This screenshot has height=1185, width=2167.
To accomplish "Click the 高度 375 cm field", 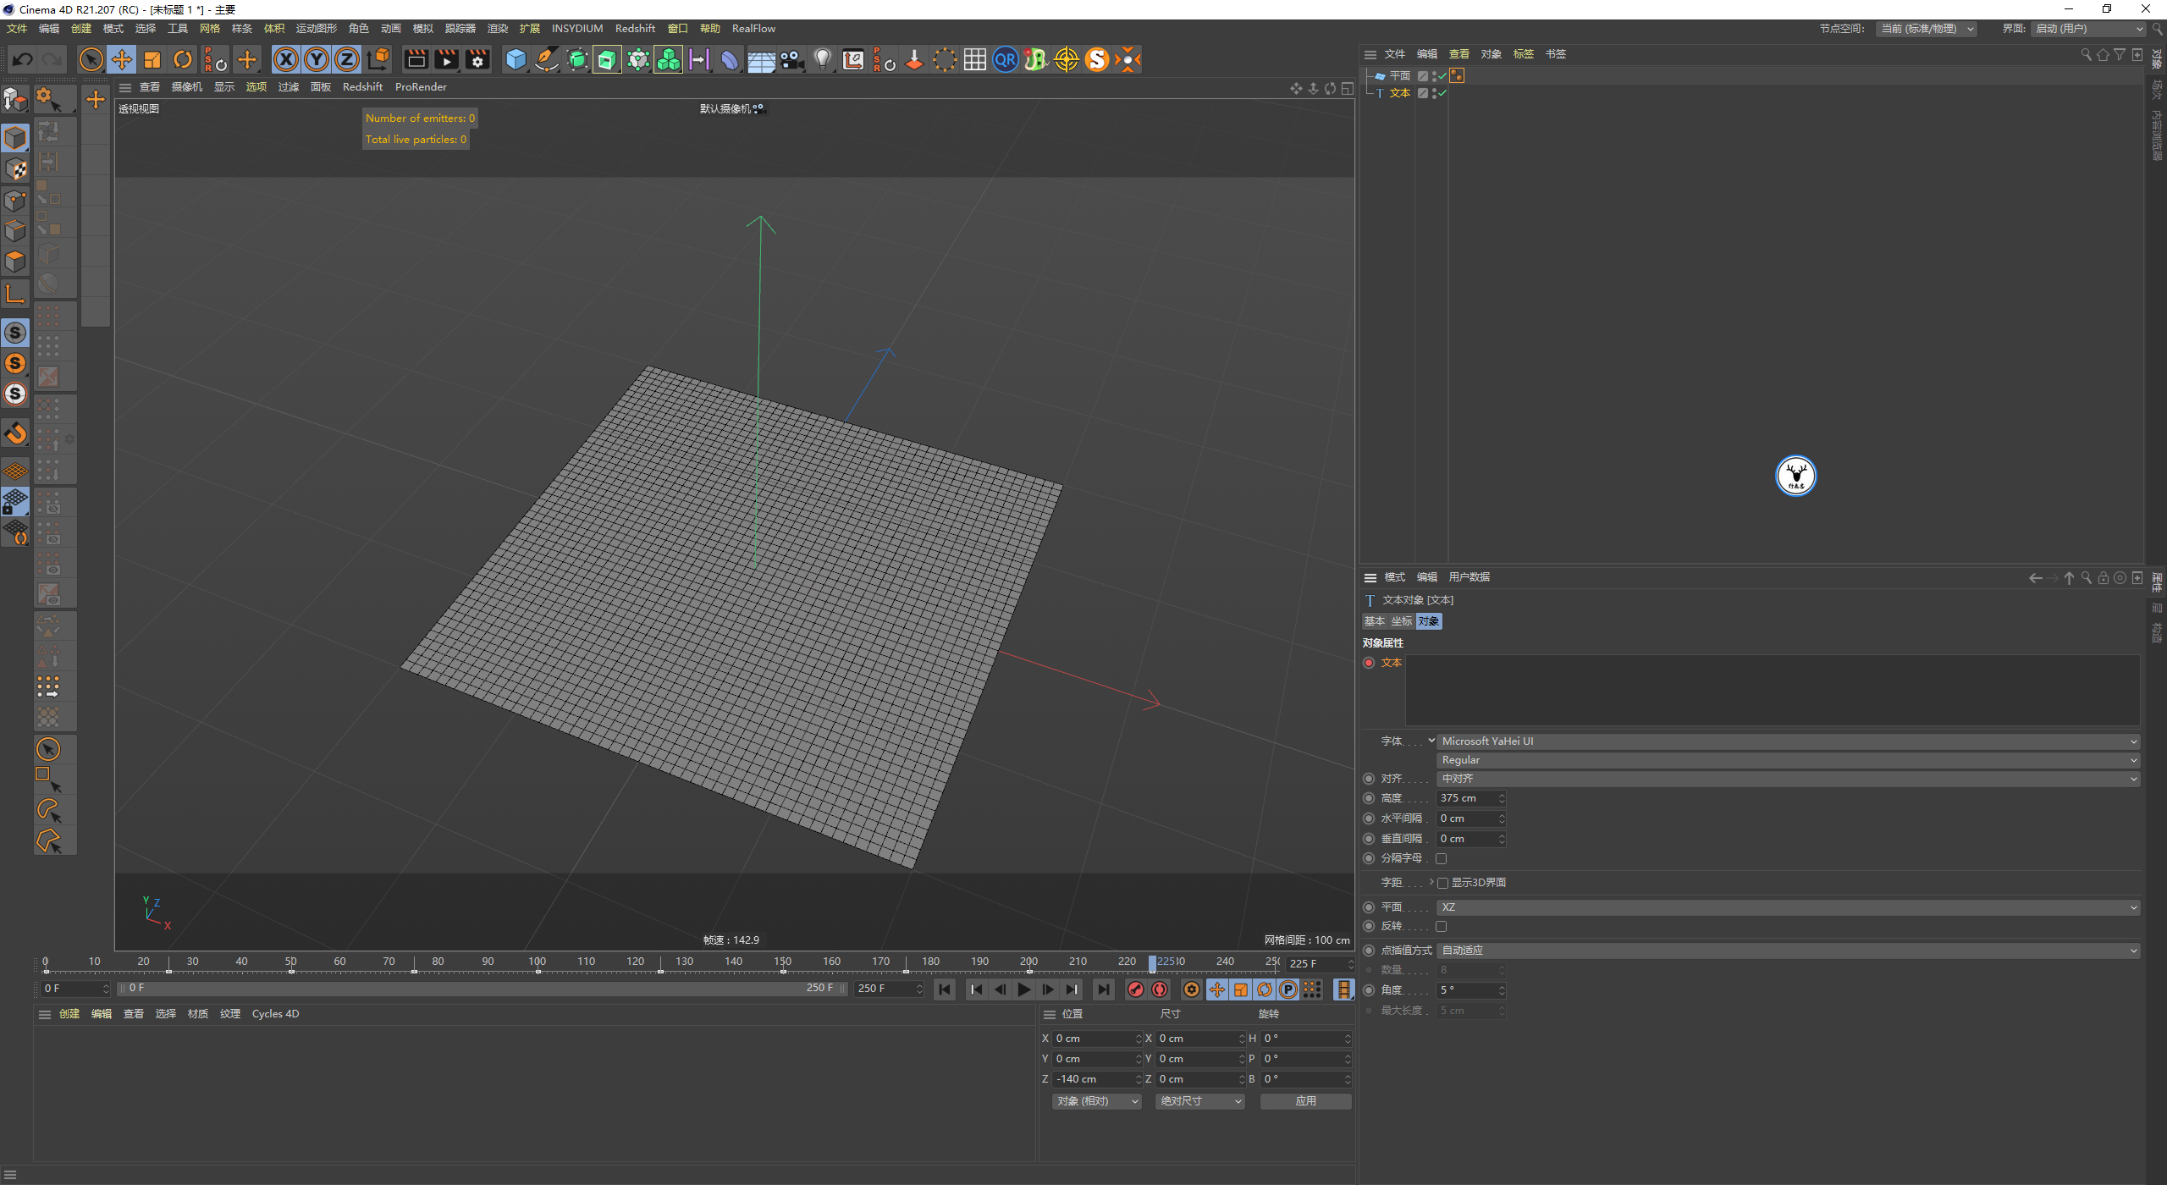I will click(1466, 798).
